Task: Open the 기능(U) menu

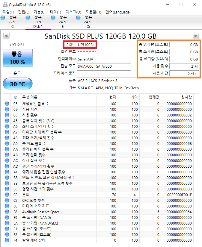Action: (x=40, y=12)
